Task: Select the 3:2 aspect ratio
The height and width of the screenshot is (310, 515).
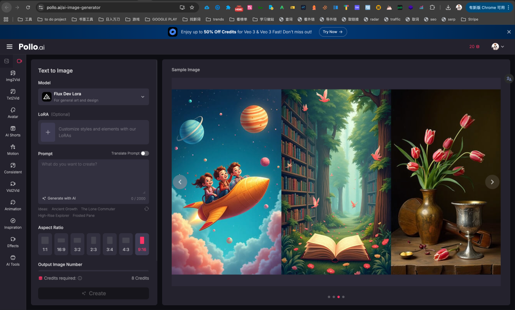Action: [77, 244]
